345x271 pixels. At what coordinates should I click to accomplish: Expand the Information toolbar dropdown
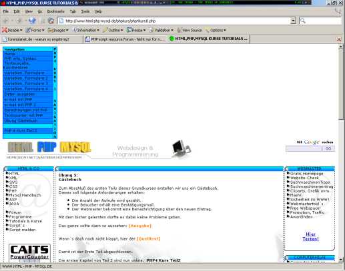87,30
